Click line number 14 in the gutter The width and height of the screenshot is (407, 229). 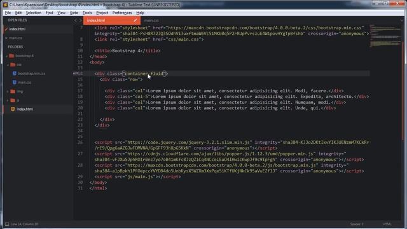[80, 74]
